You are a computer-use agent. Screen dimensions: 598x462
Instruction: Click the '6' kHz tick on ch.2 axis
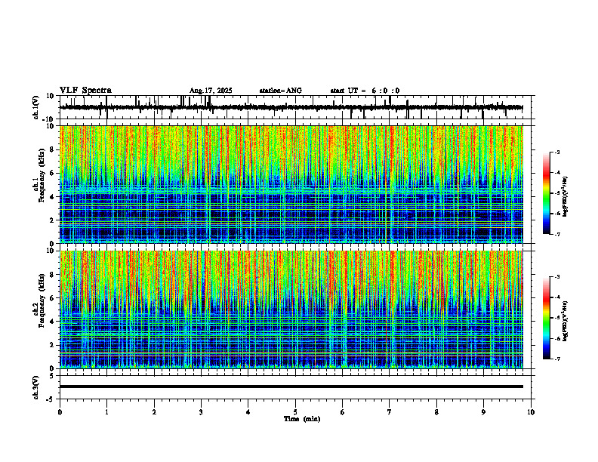[x=53, y=298]
